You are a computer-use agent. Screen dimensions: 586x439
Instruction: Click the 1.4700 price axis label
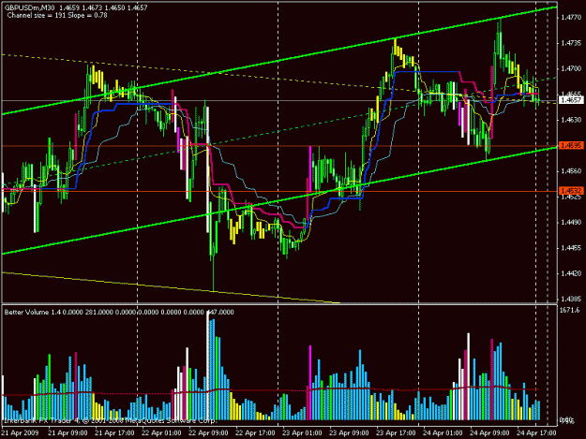(571, 68)
